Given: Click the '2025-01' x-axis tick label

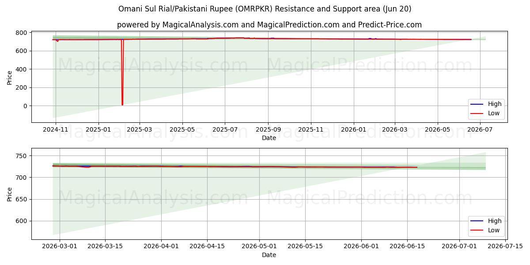Looking at the screenshot, I should [98, 130].
